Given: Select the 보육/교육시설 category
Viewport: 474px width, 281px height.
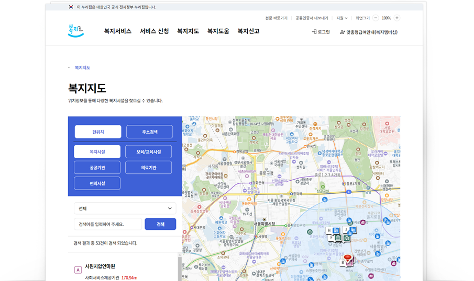Looking at the screenshot, I should coord(148,151).
